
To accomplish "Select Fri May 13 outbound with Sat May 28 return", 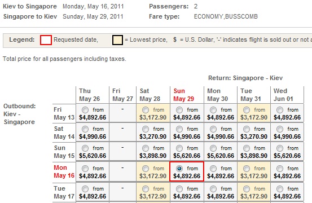I will pos(146,110).
